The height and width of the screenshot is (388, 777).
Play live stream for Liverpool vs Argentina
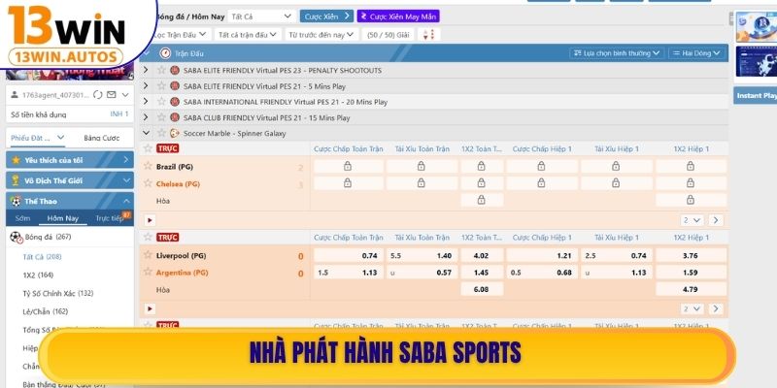click(150, 308)
